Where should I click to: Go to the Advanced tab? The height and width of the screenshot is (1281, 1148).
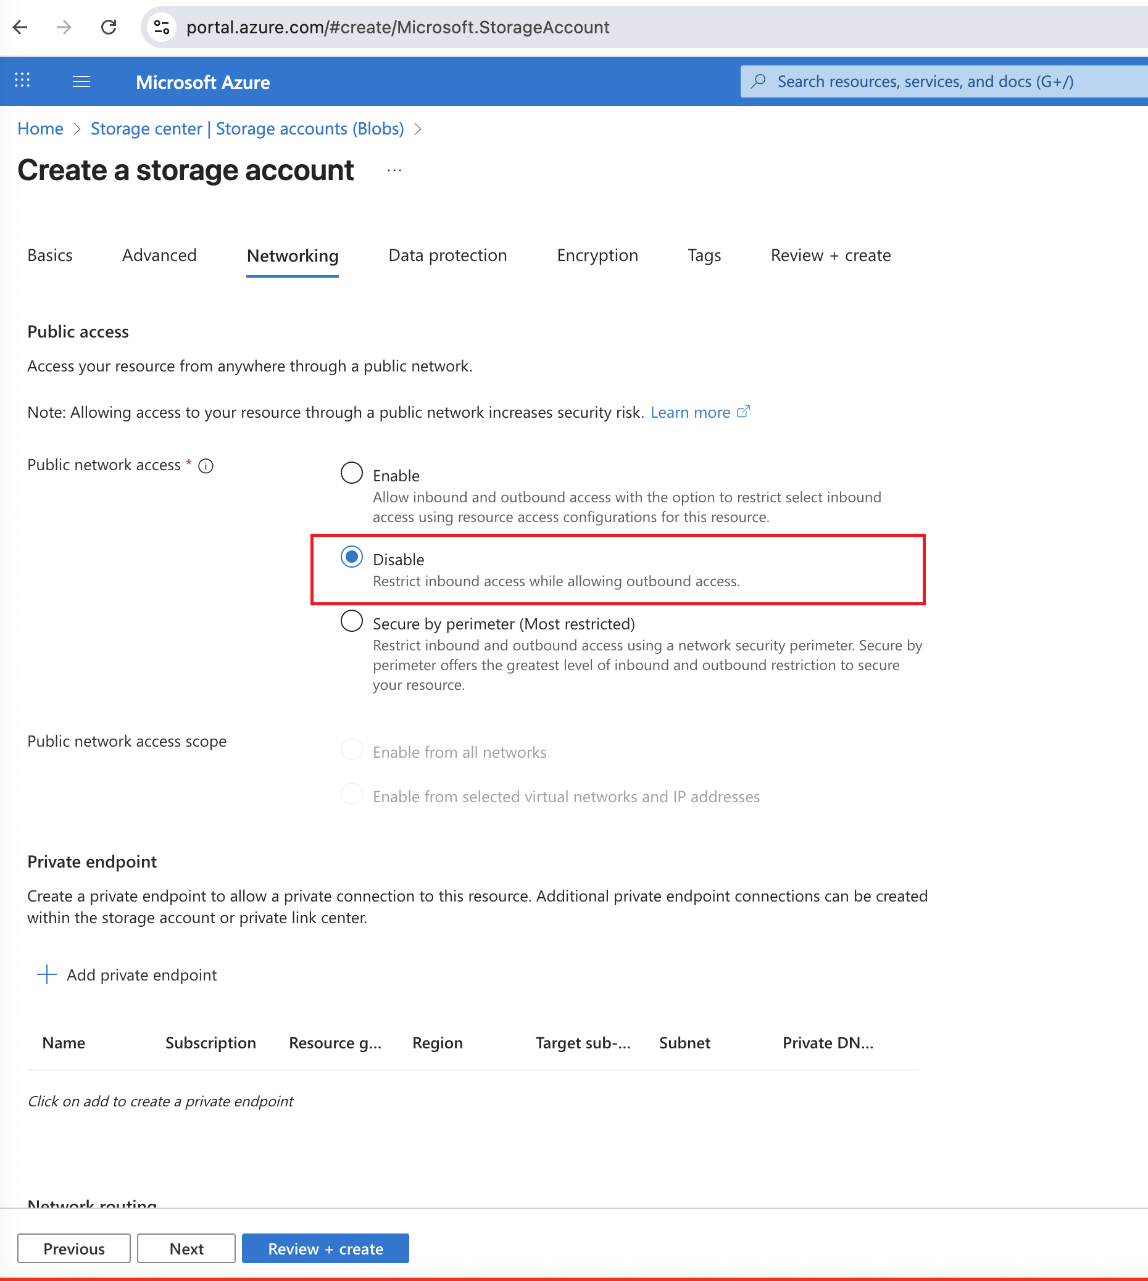click(159, 255)
